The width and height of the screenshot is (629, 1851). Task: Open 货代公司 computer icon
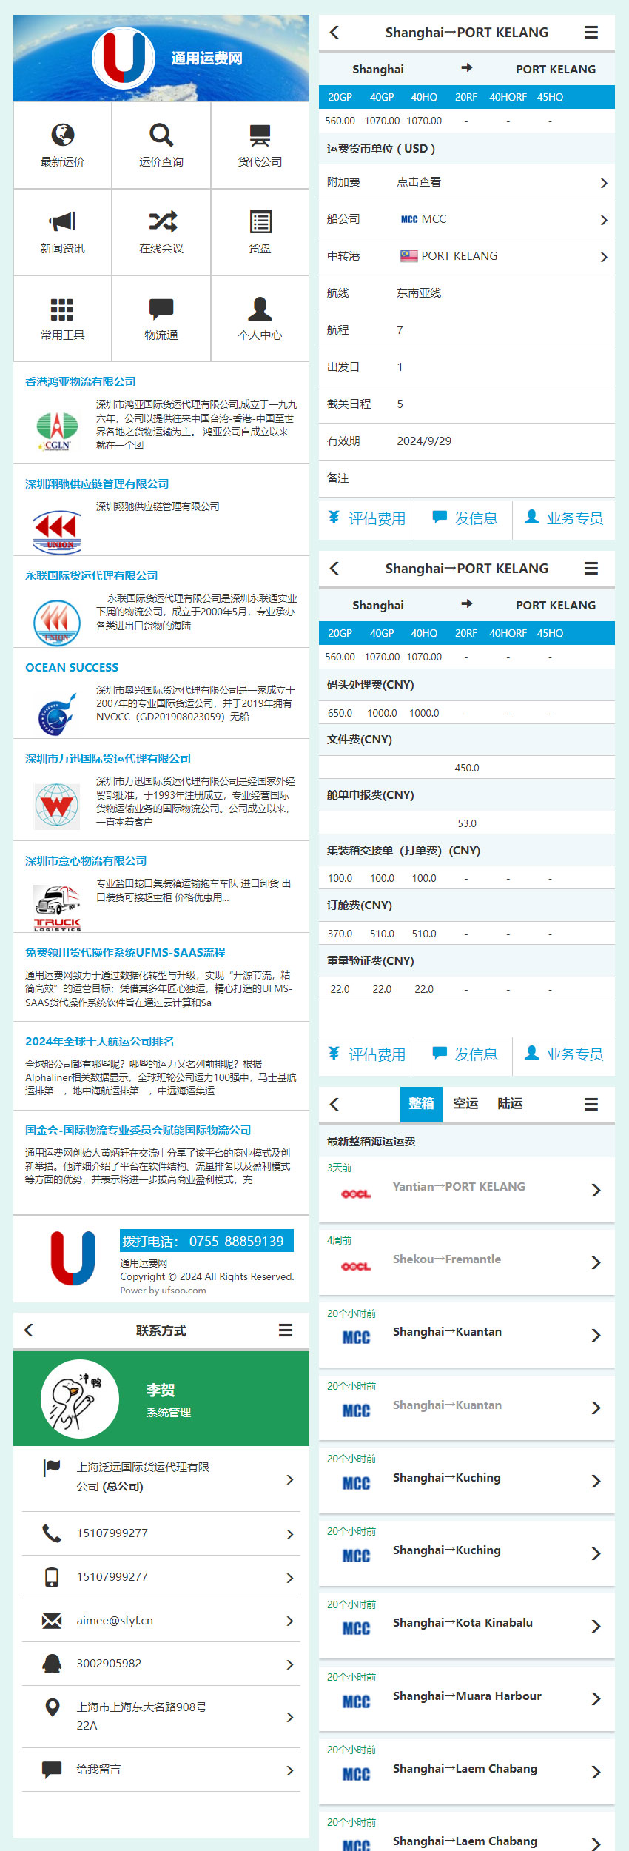(260, 135)
